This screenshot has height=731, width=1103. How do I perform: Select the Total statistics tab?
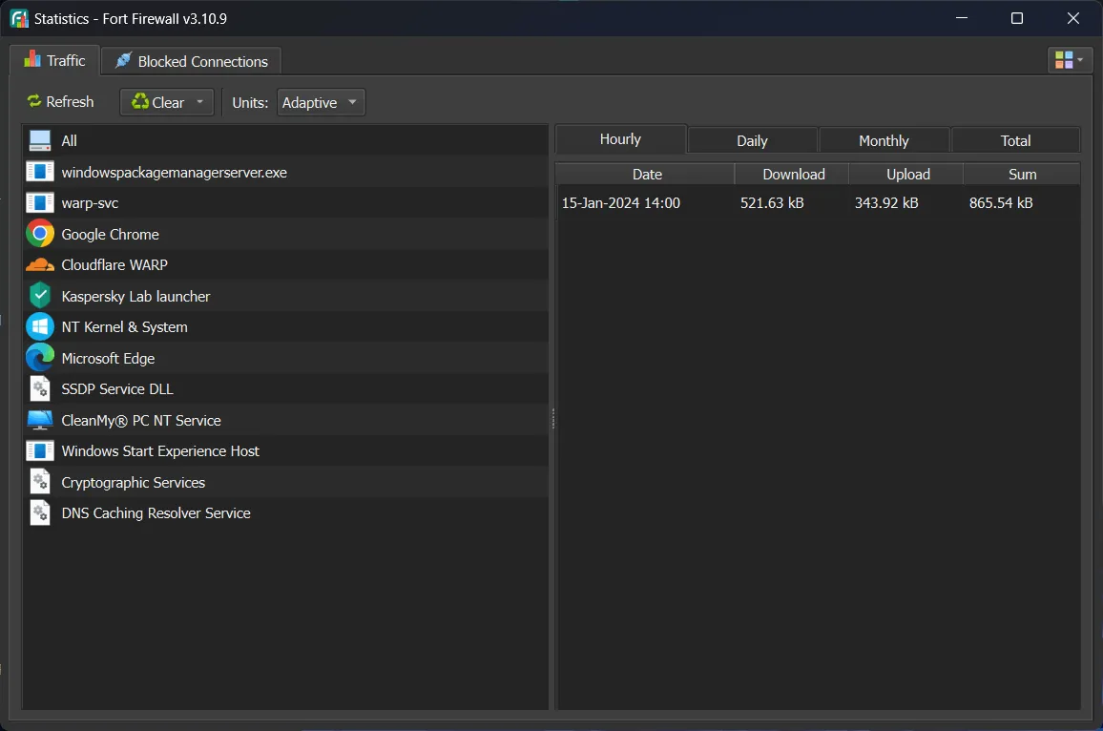(1015, 140)
